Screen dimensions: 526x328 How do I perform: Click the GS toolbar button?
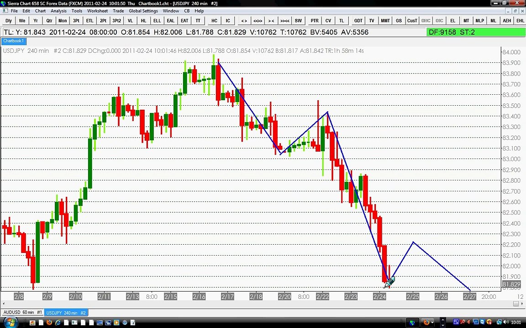tap(399, 21)
